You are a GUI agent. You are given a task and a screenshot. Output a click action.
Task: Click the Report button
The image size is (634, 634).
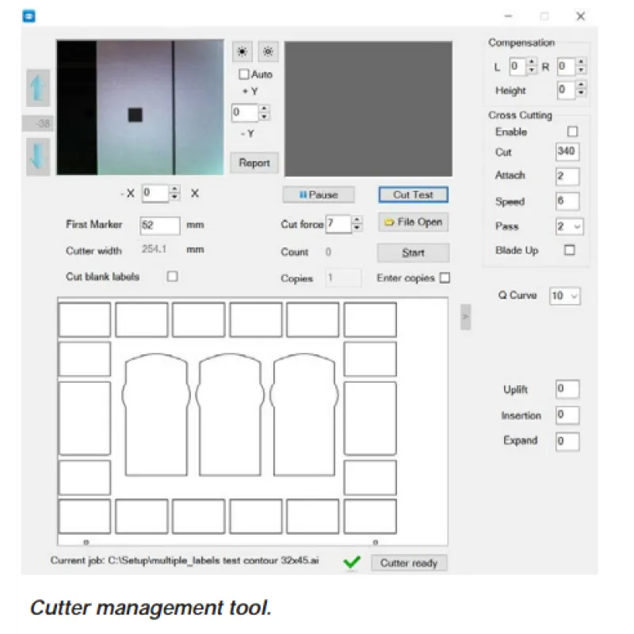coord(254,163)
